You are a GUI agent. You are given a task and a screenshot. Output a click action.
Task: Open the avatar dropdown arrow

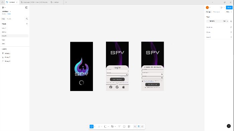[210, 7]
